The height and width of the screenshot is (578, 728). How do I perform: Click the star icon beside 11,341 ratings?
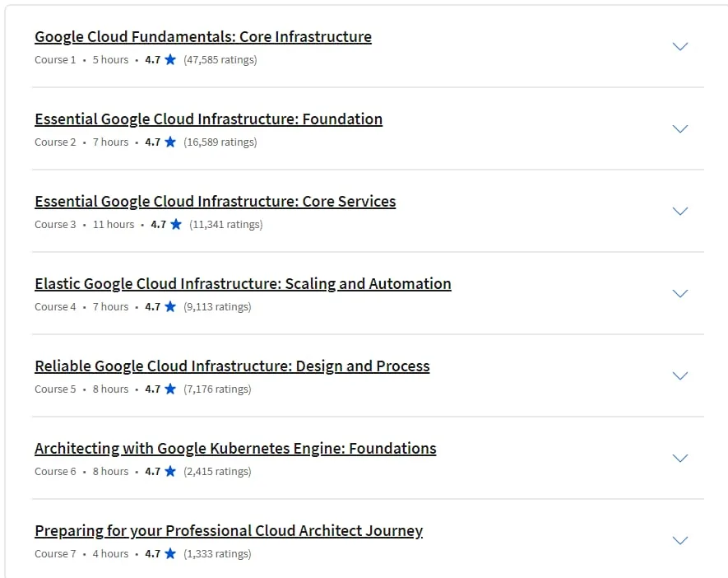click(x=176, y=224)
